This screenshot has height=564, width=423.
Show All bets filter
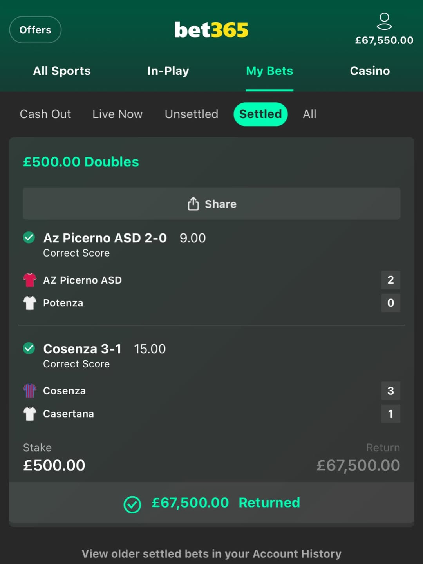tap(309, 114)
